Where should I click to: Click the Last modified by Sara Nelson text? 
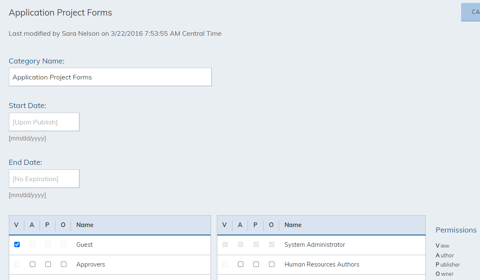[115, 33]
